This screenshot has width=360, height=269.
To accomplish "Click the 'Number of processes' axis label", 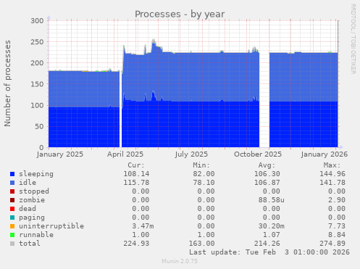I will click(x=7, y=83).
